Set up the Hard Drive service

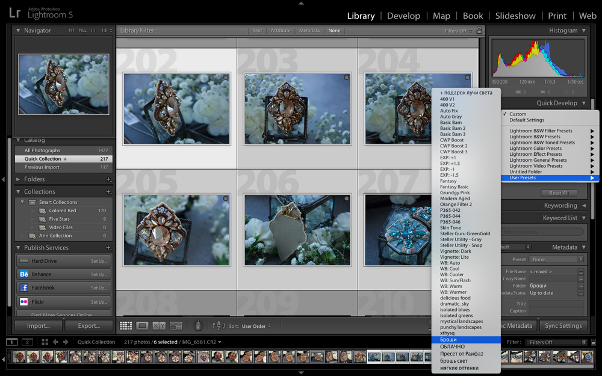(99, 261)
